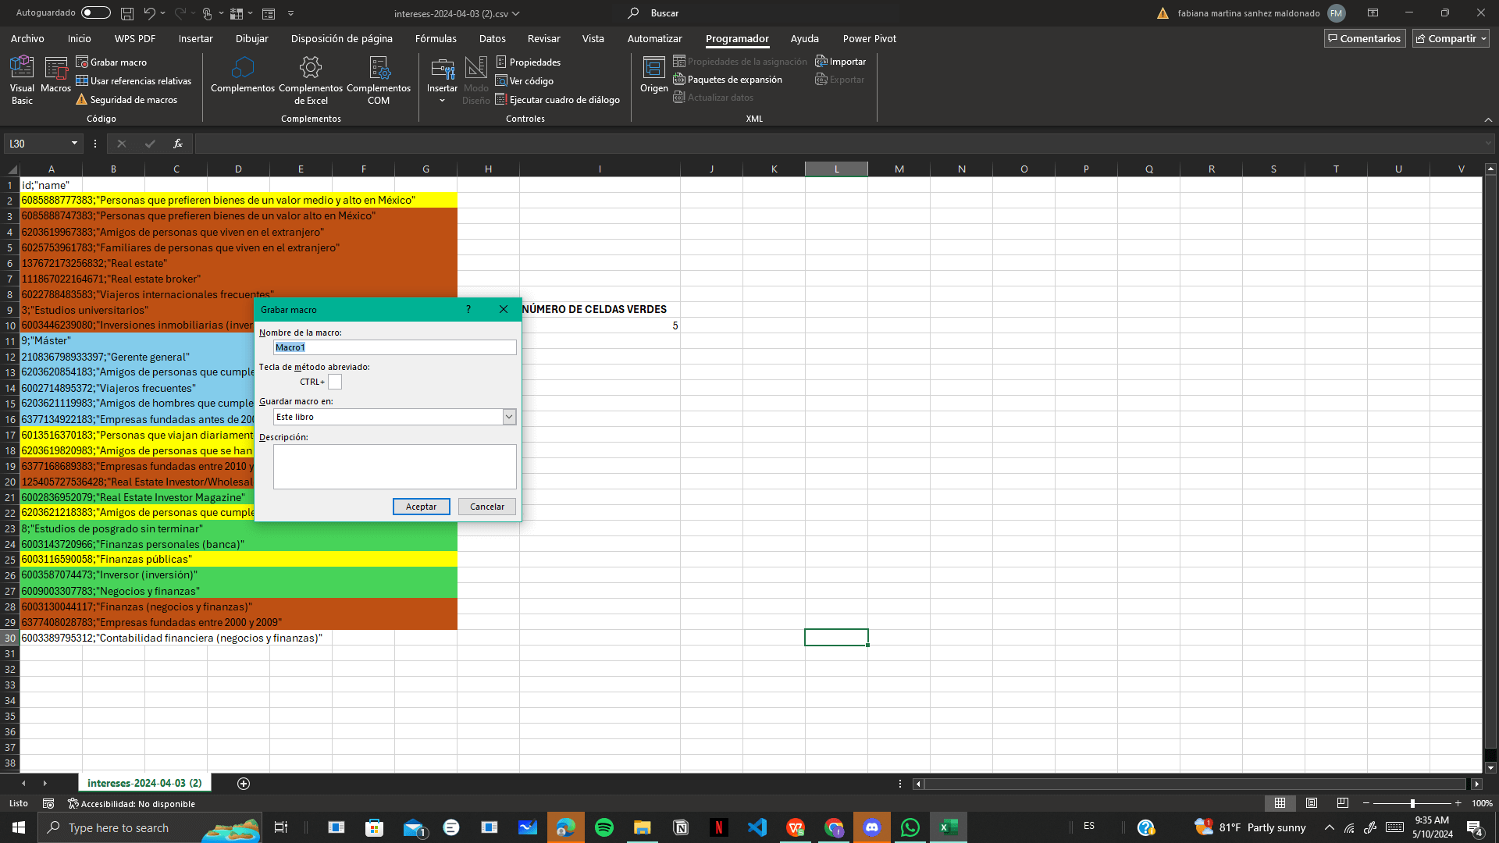Image resolution: width=1499 pixels, height=843 pixels.
Task: Open the Fórmulas ribbon tab
Action: click(436, 38)
